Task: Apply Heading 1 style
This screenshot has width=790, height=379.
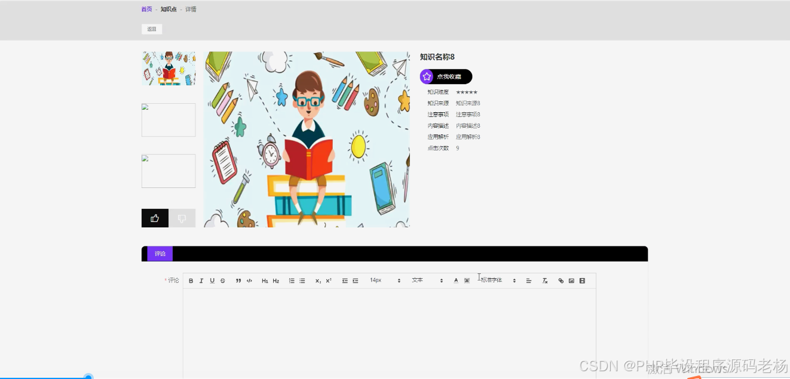Action: coord(265,281)
